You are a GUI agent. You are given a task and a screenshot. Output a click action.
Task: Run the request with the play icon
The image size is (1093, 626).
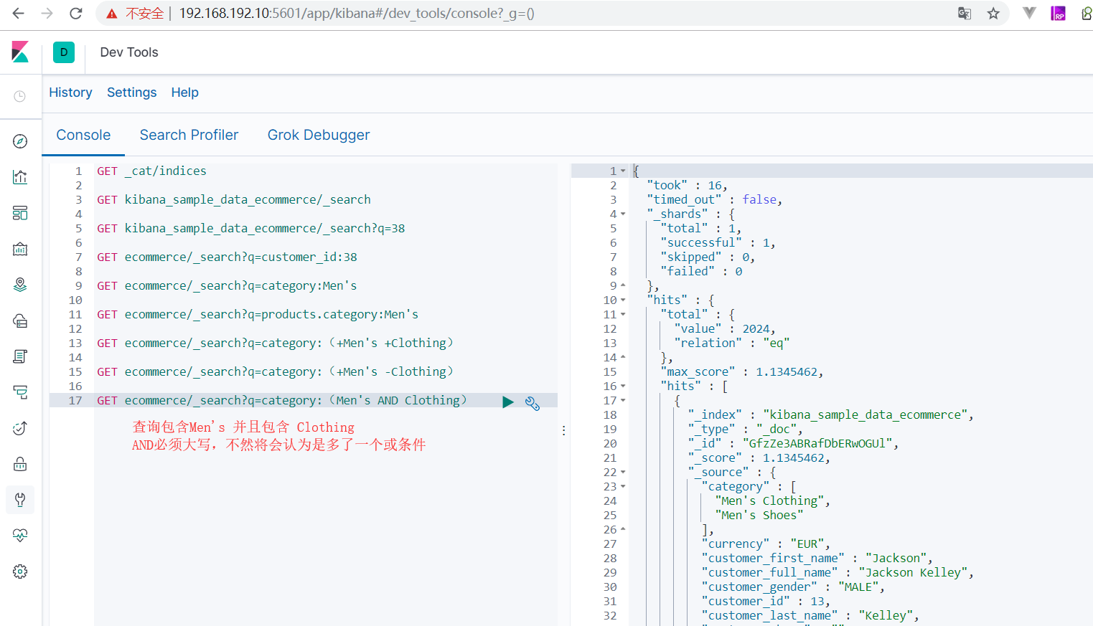508,402
